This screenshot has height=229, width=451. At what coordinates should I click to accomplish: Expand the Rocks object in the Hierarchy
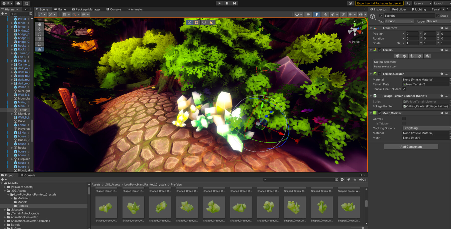click(x=12, y=147)
